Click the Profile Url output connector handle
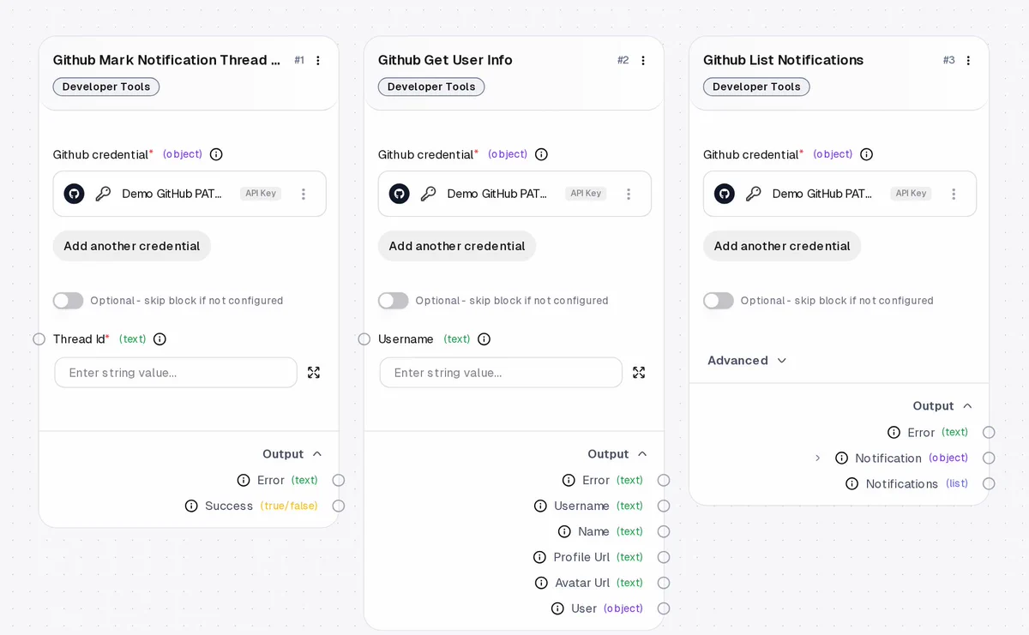Viewport: 1029px width, 635px height. coord(664,557)
